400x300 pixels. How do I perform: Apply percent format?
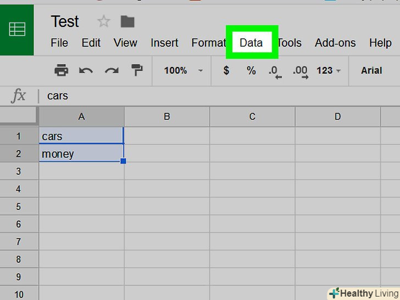(x=251, y=70)
